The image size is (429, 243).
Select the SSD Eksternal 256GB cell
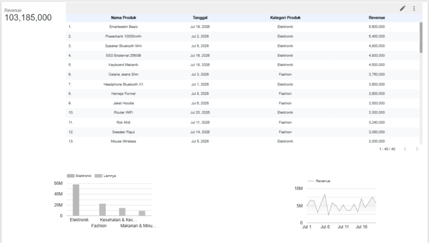pos(123,55)
